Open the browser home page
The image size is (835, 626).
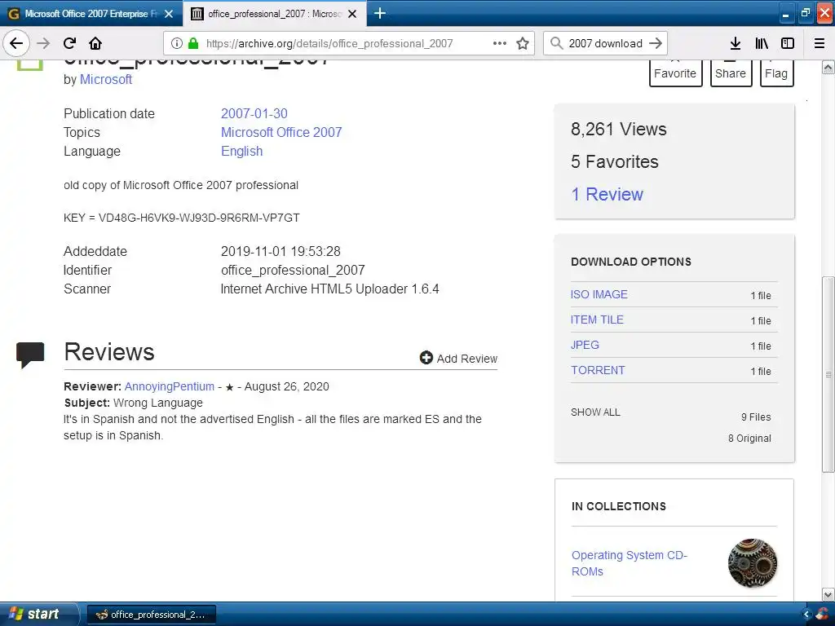coord(95,43)
